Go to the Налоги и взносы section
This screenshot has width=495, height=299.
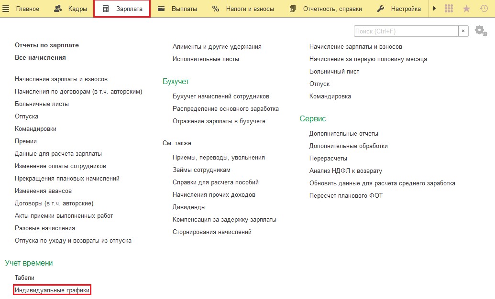(x=243, y=9)
